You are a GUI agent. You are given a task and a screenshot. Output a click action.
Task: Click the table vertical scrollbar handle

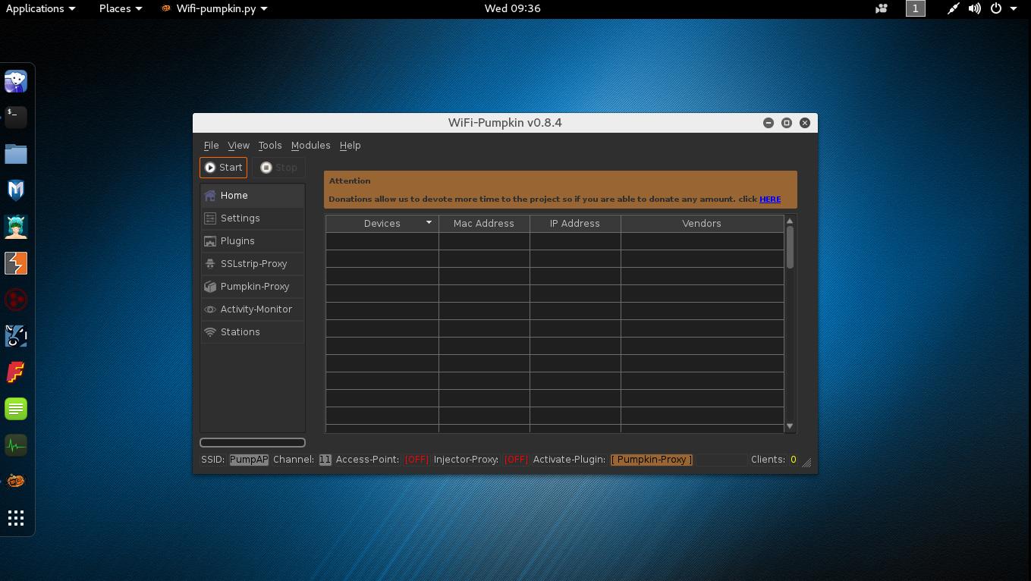pos(790,247)
